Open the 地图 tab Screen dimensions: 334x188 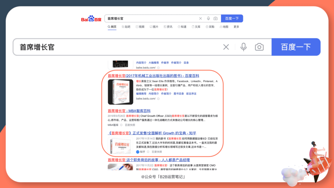(224, 27)
